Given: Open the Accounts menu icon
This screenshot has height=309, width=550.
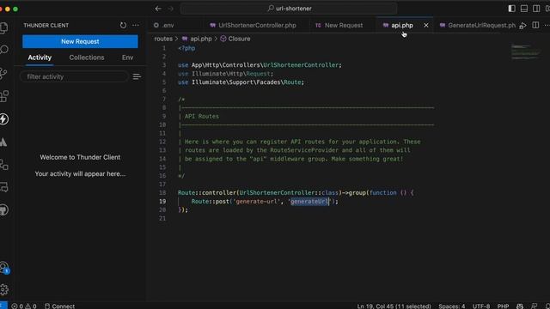Looking at the screenshot, I should click(3, 267).
